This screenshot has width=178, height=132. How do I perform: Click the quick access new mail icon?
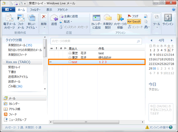point(11,4)
